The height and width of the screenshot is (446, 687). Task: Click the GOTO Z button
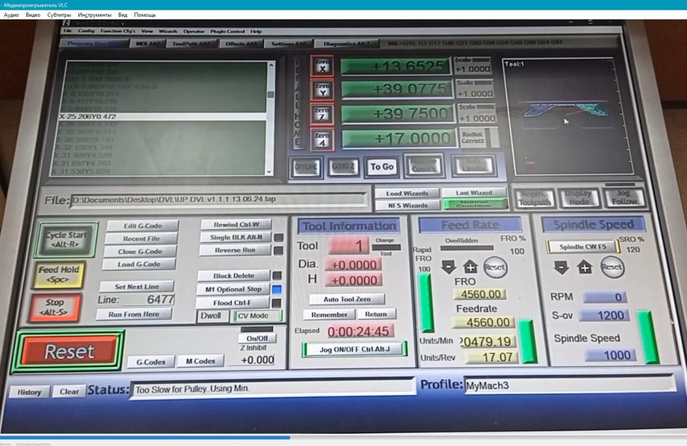tap(343, 167)
